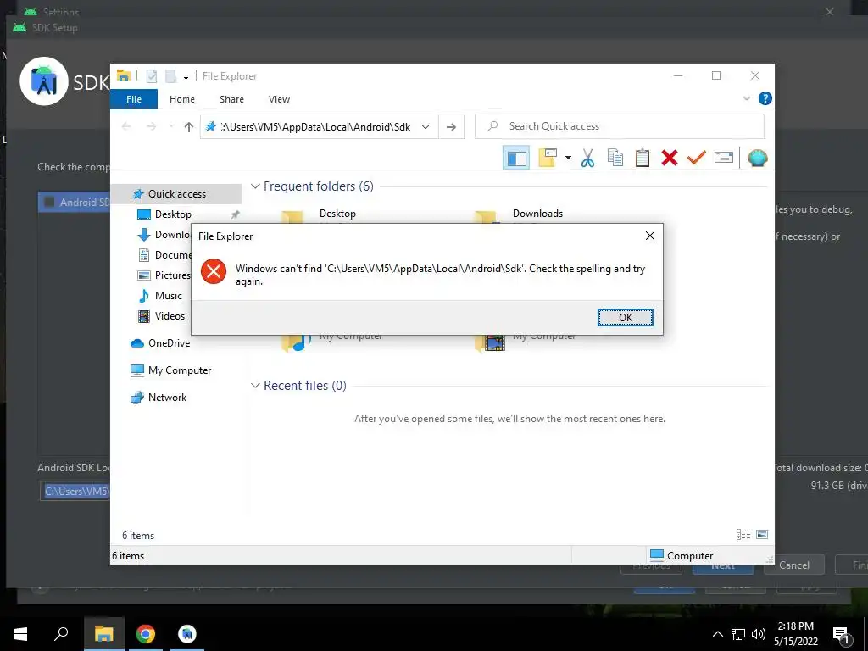Click the Paste clipboard icon

643,158
